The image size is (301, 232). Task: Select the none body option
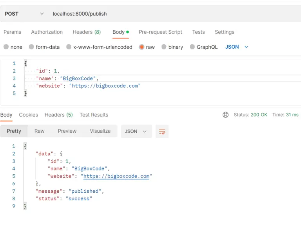pyautogui.click(x=6, y=47)
